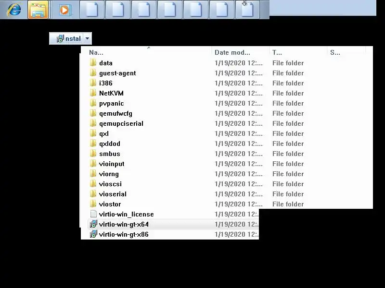Click the file name virtio-win-gt-x64
This screenshot has width=385, height=288.
124,224
